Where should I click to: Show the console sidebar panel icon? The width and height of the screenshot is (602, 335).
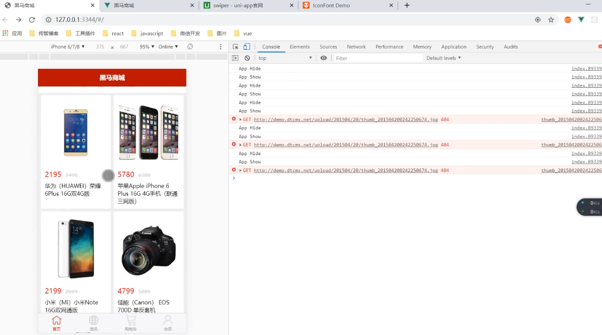(x=235, y=58)
